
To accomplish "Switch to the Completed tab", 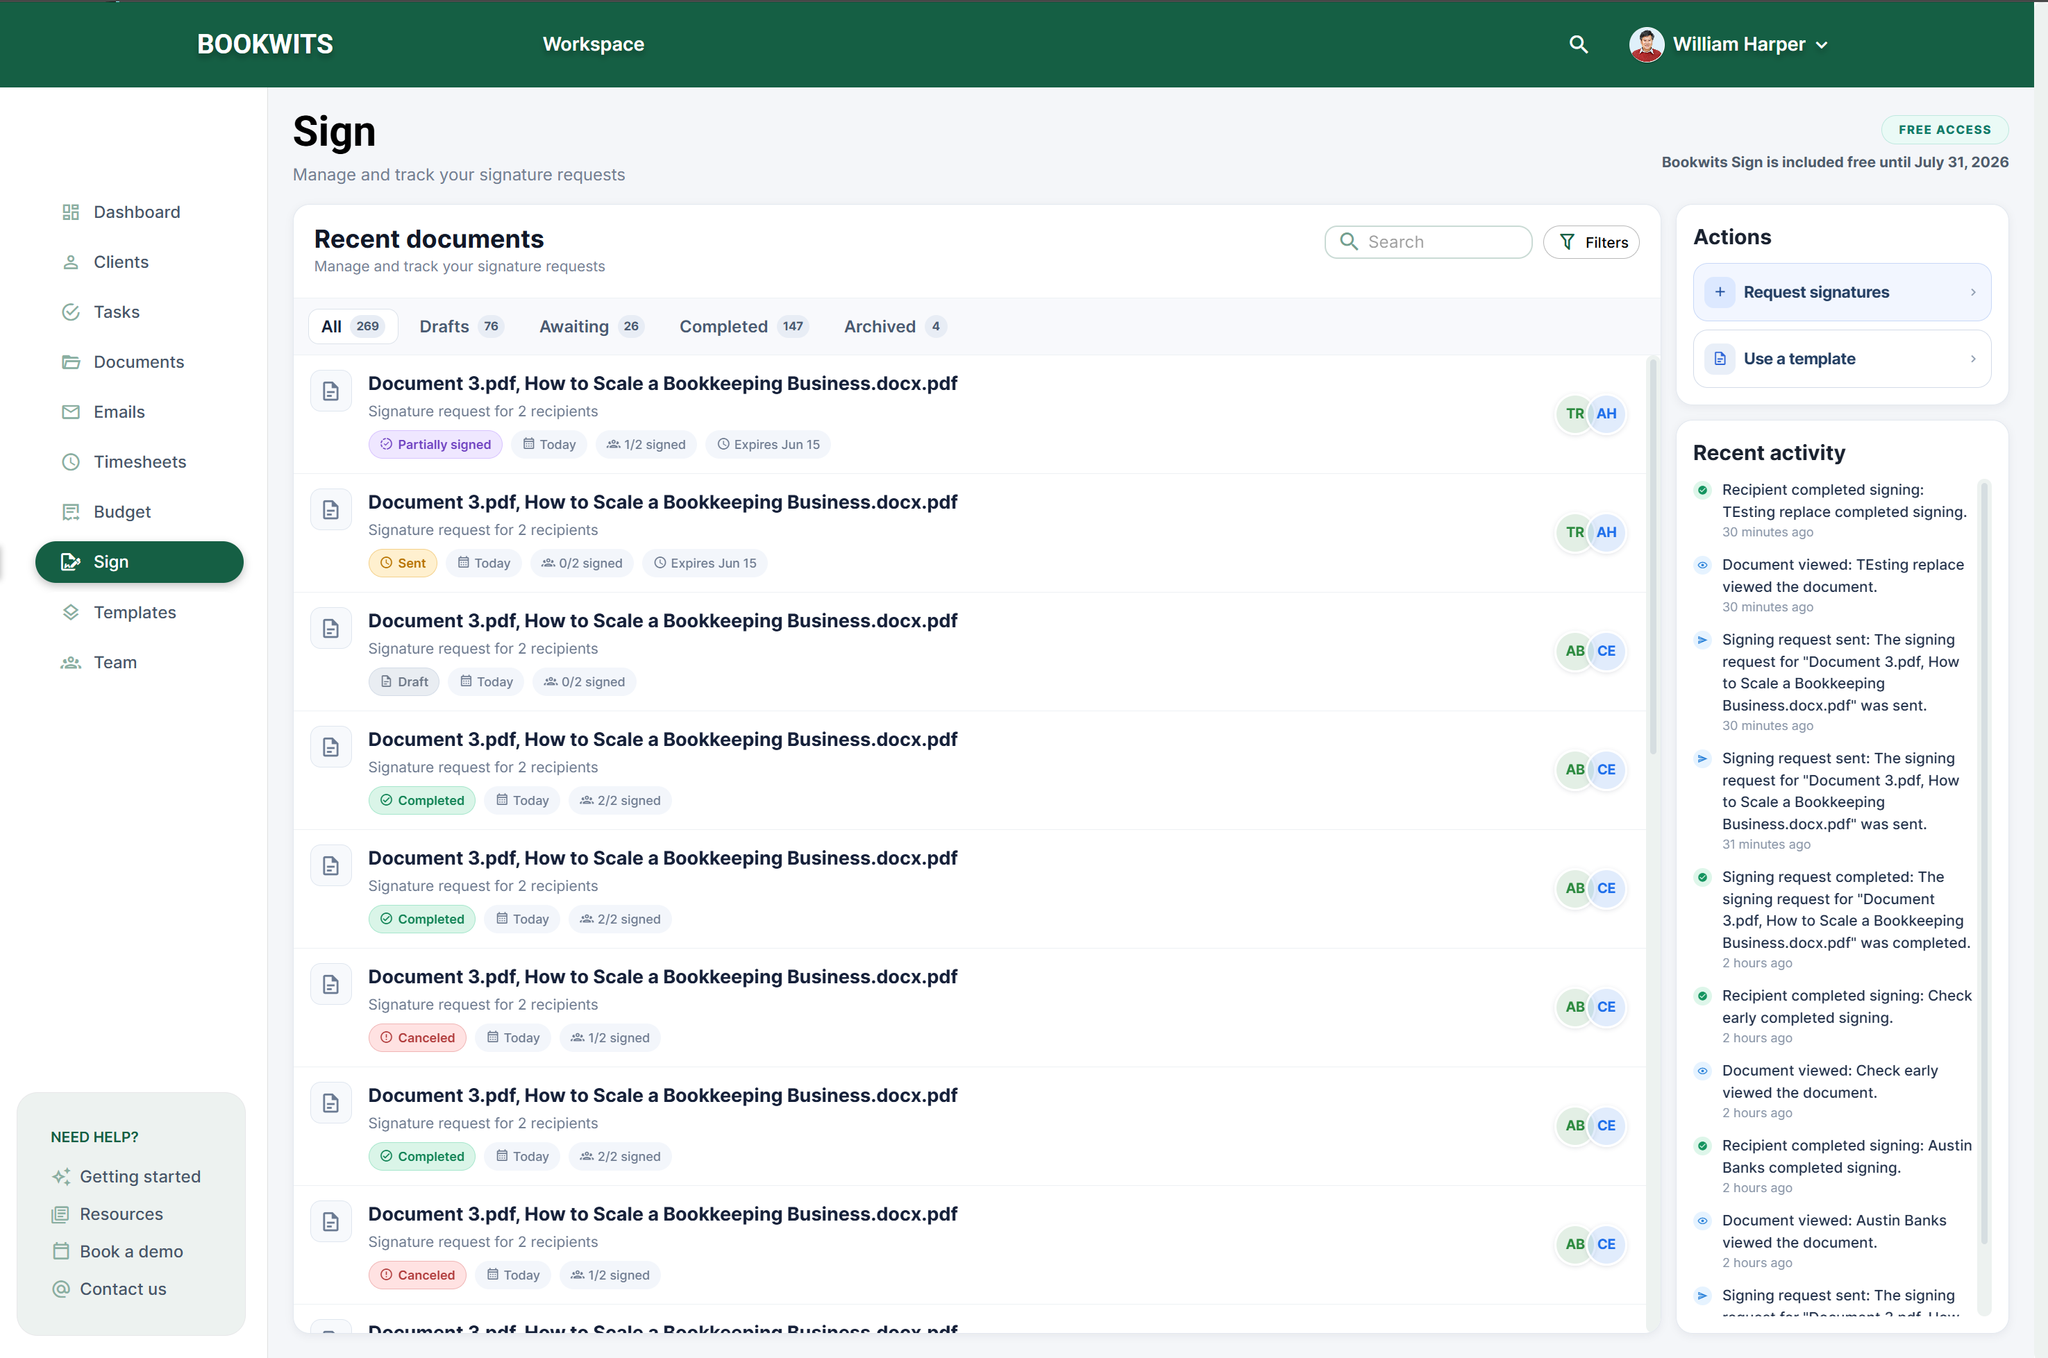I will click(x=744, y=327).
